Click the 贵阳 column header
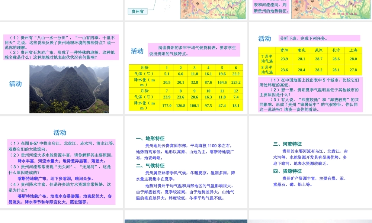 pos(284,50)
